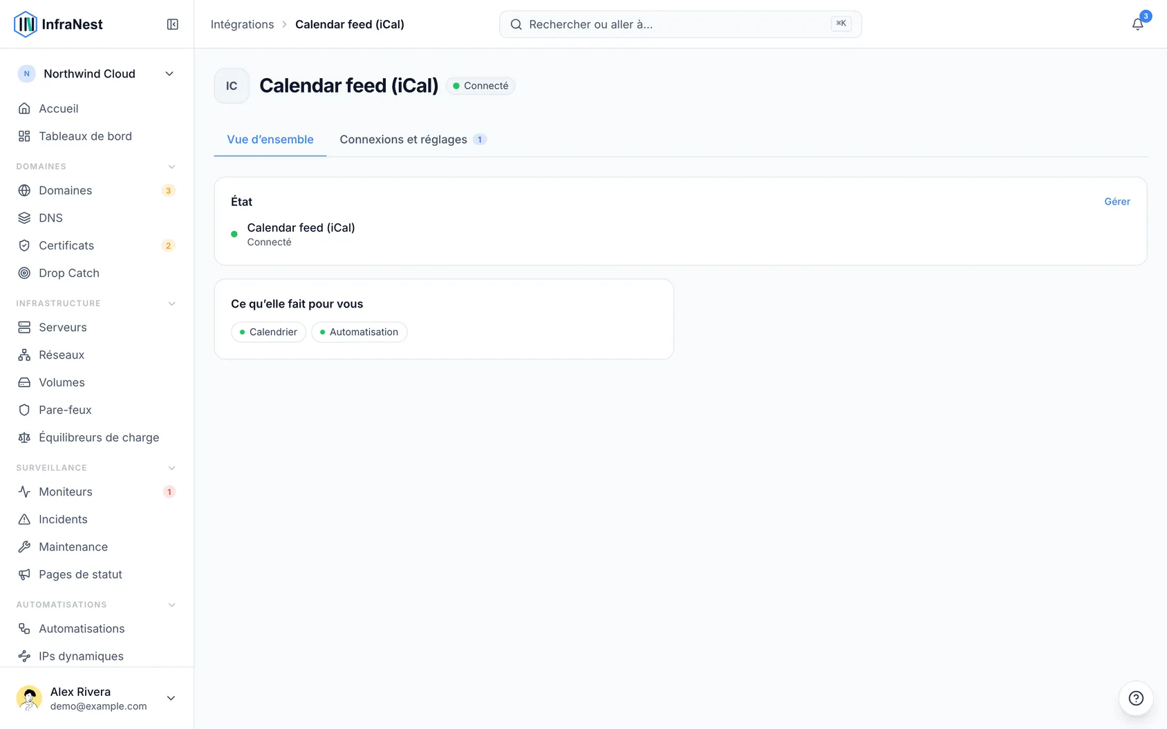1167x729 pixels.
Task: Open Serveurs server icon
Action: (x=24, y=327)
